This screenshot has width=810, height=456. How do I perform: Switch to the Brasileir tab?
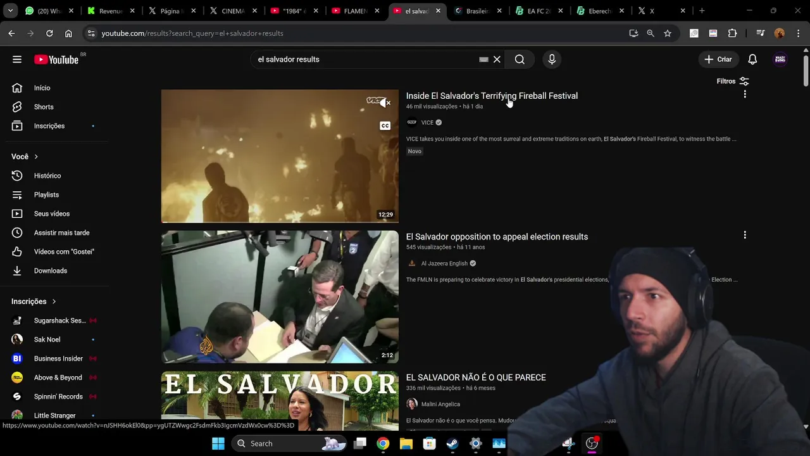pyautogui.click(x=477, y=11)
